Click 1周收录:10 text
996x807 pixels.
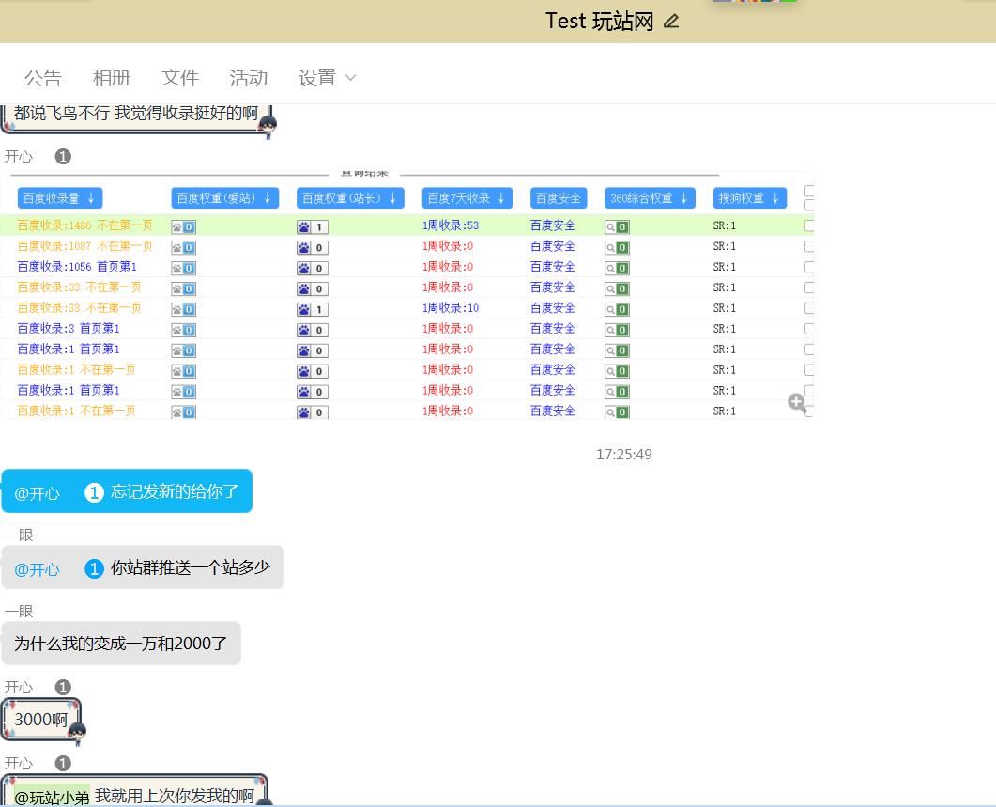pyautogui.click(x=451, y=308)
